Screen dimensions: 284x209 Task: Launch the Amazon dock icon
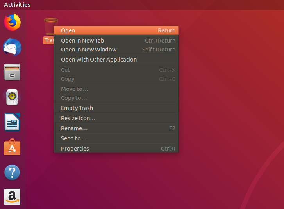(12, 197)
